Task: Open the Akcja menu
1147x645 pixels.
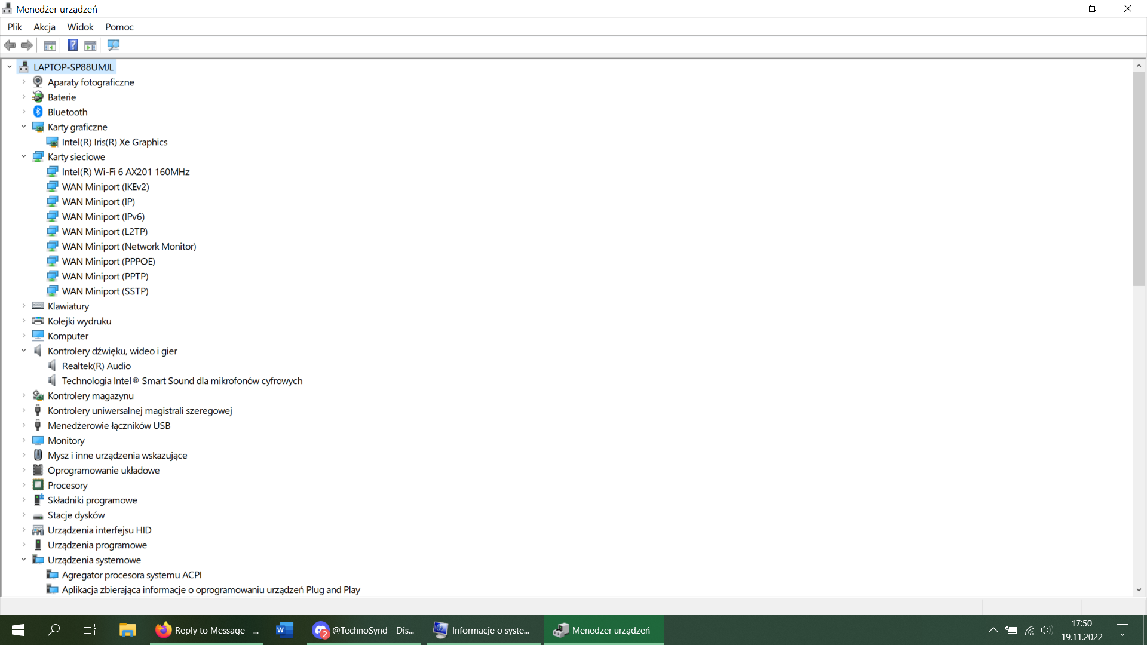Action: pos(44,27)
